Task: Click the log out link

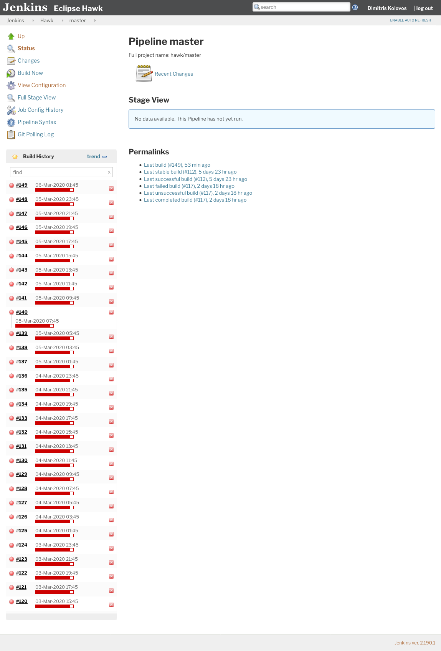Action: click(x=424, y=8)
